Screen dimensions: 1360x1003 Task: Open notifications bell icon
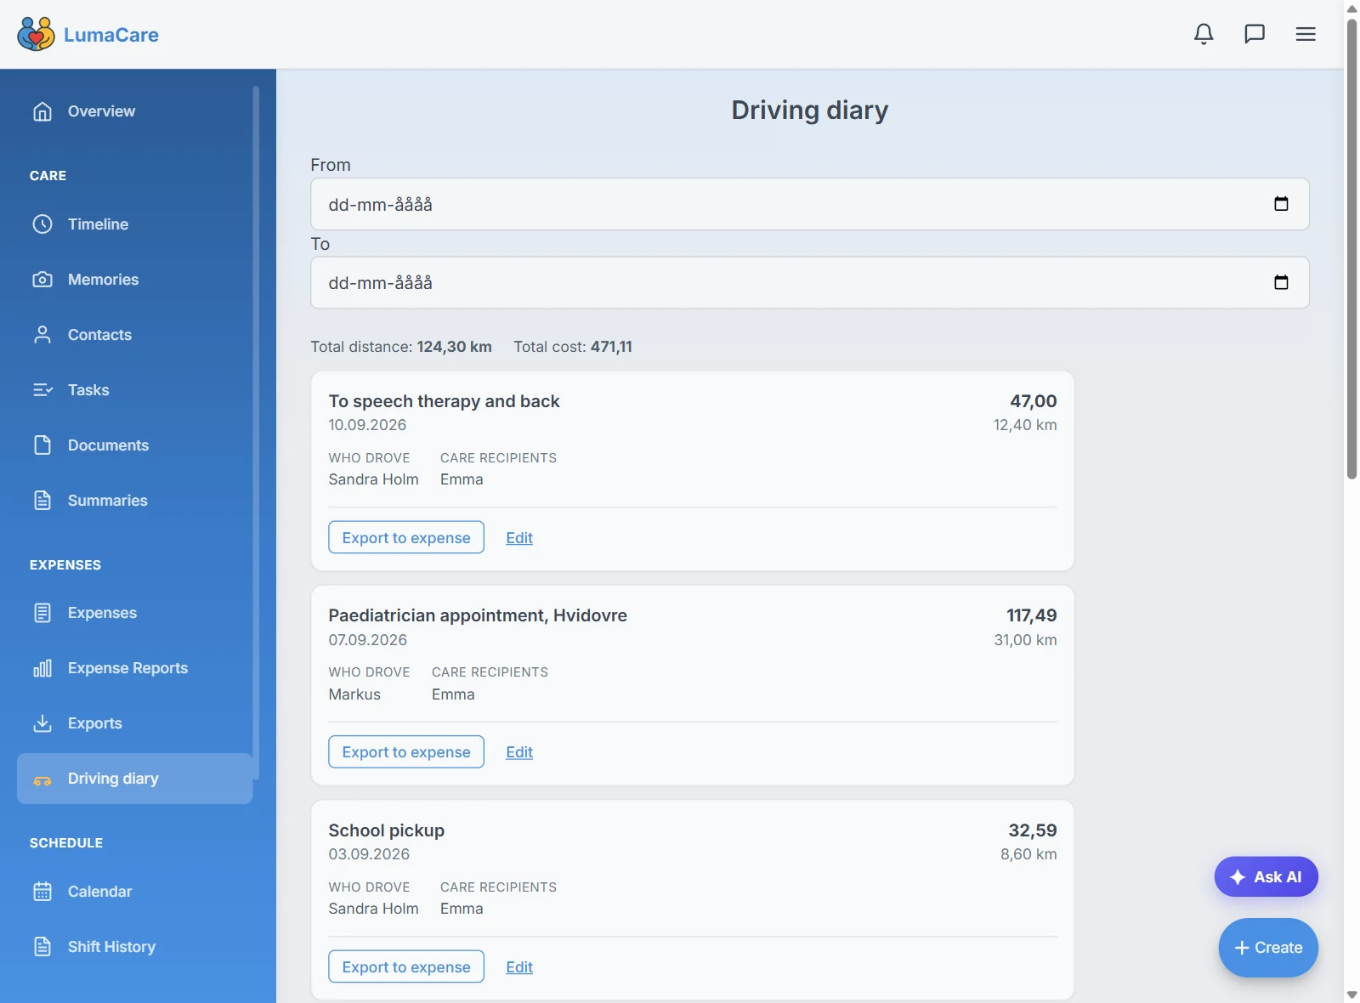1204,34
